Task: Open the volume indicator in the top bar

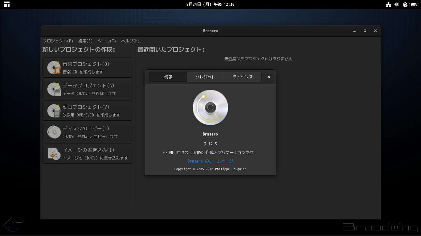Action: click(x=397, y=4)
